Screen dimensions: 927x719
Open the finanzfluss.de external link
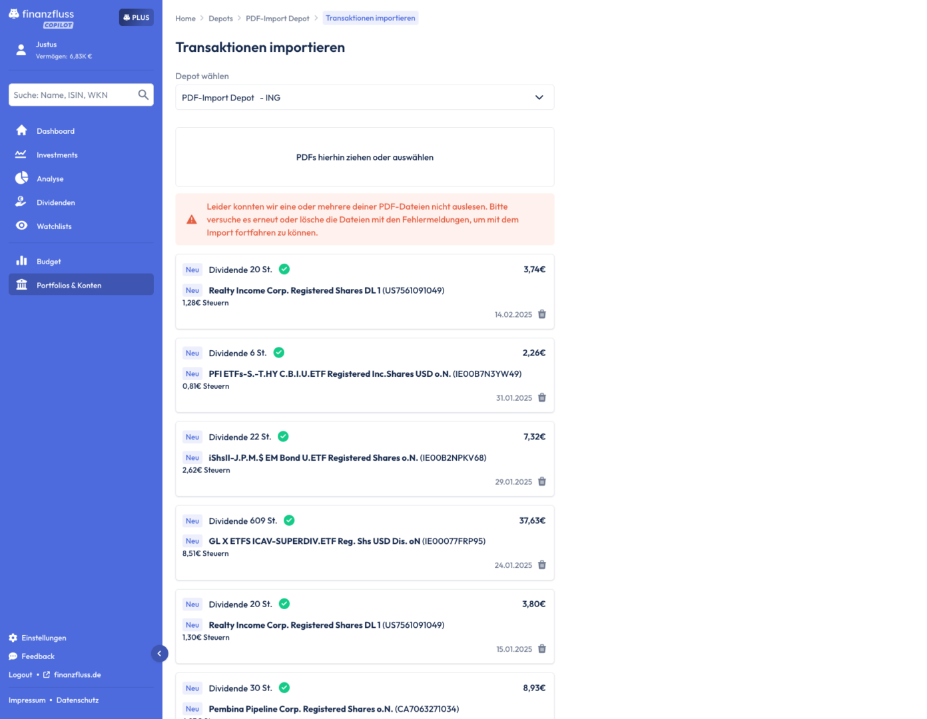click(72, 674)
